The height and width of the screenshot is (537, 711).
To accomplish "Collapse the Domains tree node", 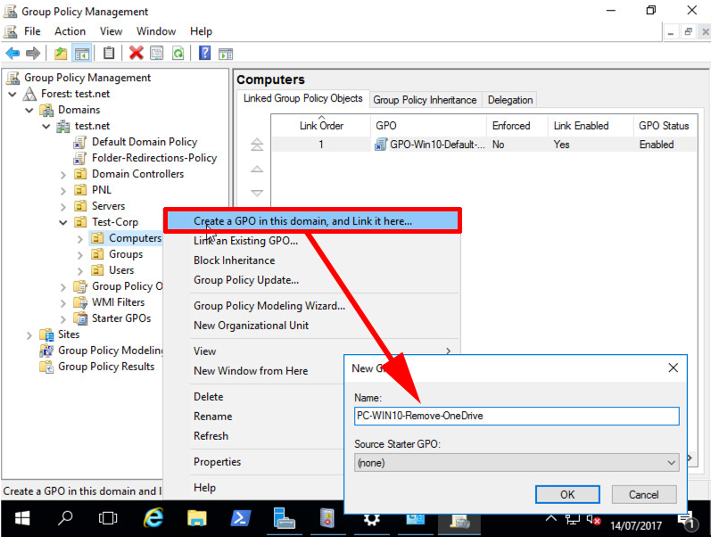I will coord(29,111).
